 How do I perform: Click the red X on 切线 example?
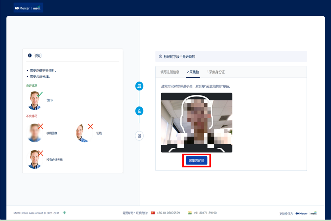(90, 126)
